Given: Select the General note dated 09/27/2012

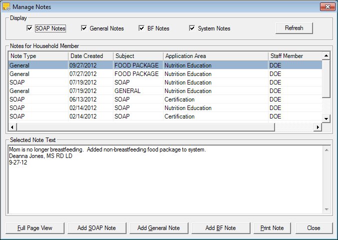Looking at the screenshot, I should [x=165, y=65].
